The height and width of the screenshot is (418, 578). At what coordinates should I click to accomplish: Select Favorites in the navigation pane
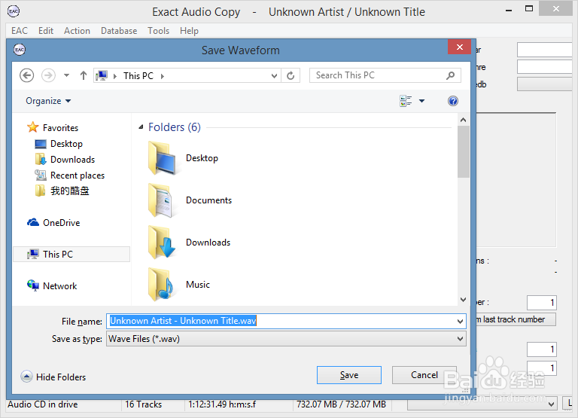tap(60, 127)
